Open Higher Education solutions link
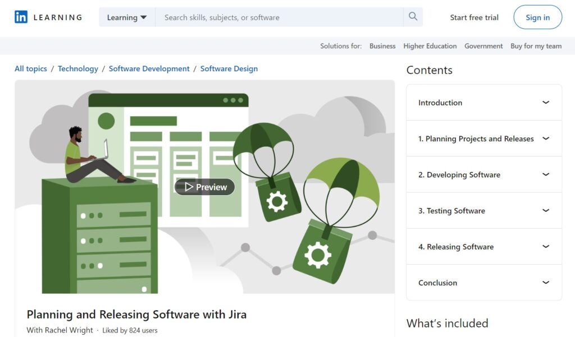 (x=430, y=46)
